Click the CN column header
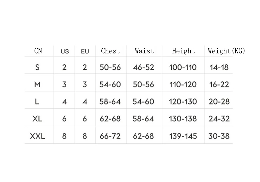260x182 pixels. coord(38,51)
